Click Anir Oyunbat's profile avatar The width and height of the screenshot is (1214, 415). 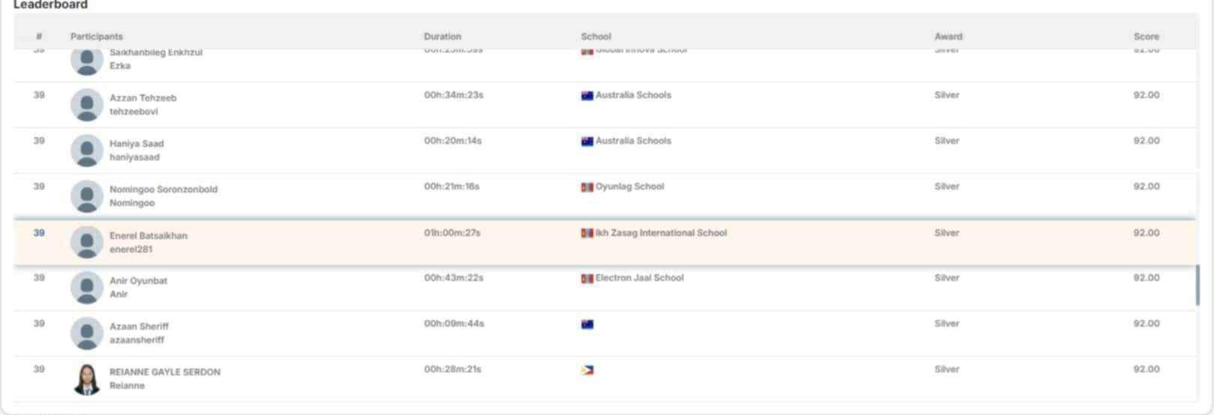tap(86, 288)
